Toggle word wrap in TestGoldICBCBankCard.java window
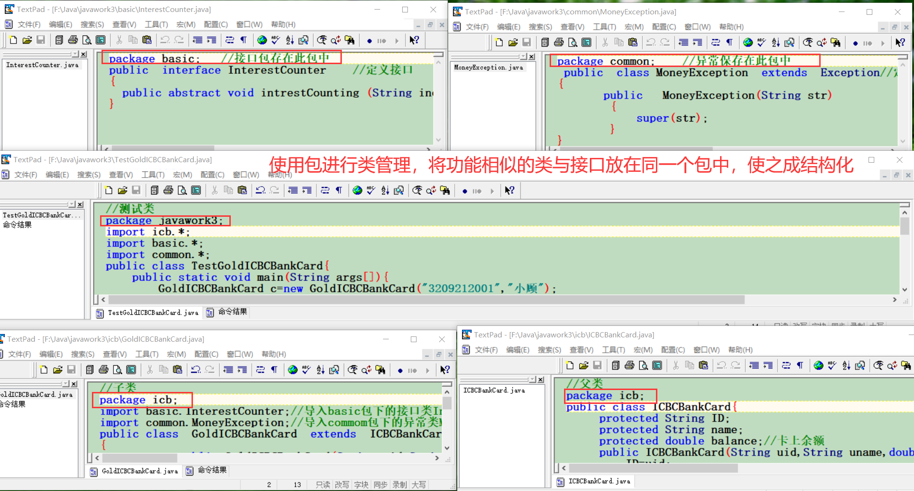This screenshot has width=914, height=491. pos(325,190)
